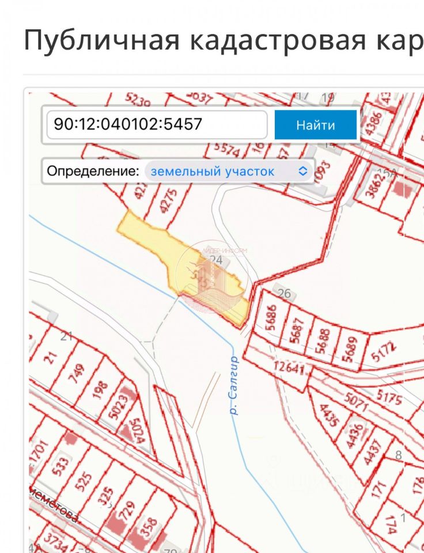Click the Найти search button
424x553 pixels.
click(315, 125)
